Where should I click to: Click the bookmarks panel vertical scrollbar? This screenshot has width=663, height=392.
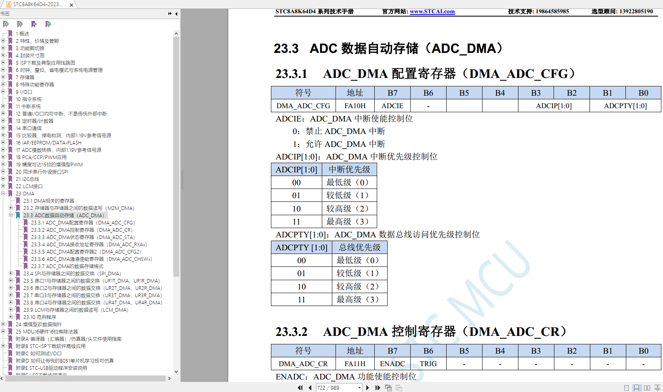click(176, 157)
